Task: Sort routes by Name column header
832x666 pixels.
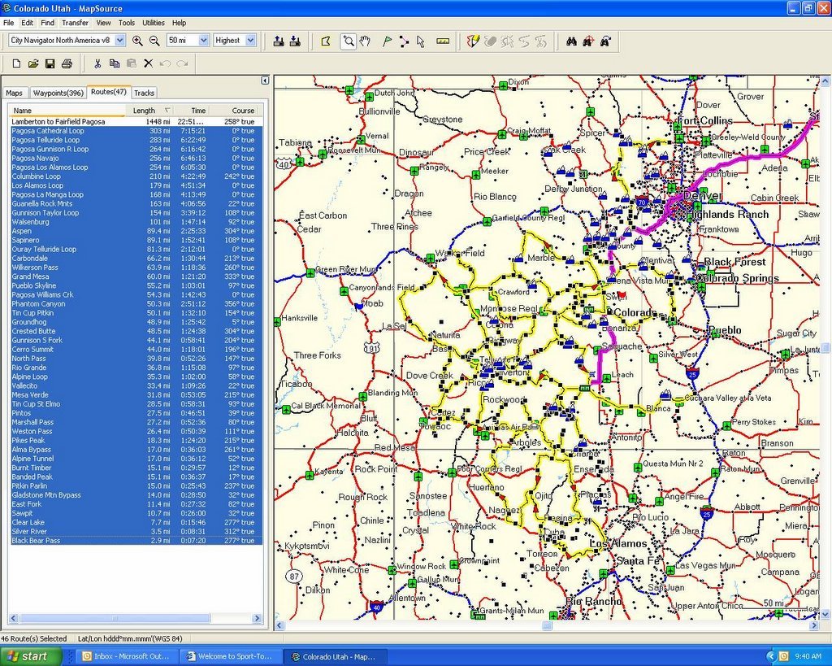Action: tap(67, 111)
